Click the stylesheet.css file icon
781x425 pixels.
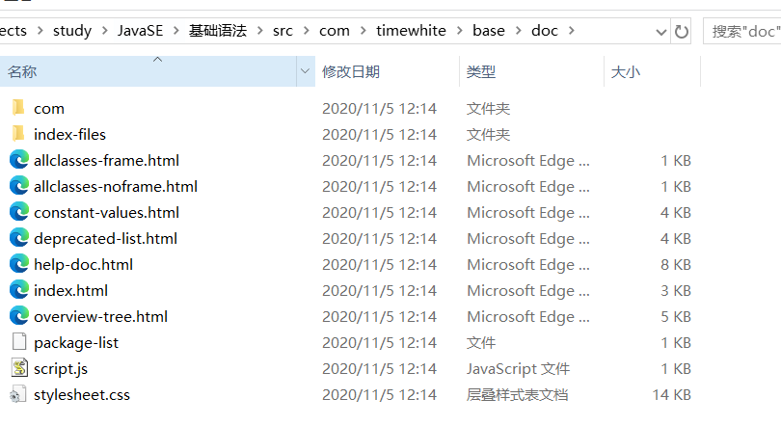point(18,394)
